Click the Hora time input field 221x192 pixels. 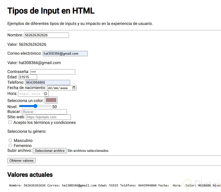[33, 94]
